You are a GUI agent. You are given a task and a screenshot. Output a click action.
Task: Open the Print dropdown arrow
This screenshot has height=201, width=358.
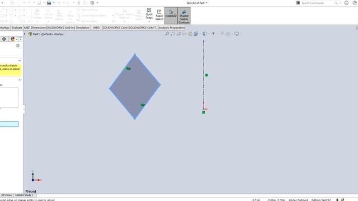pyautogui.click(x=54, y=3)
